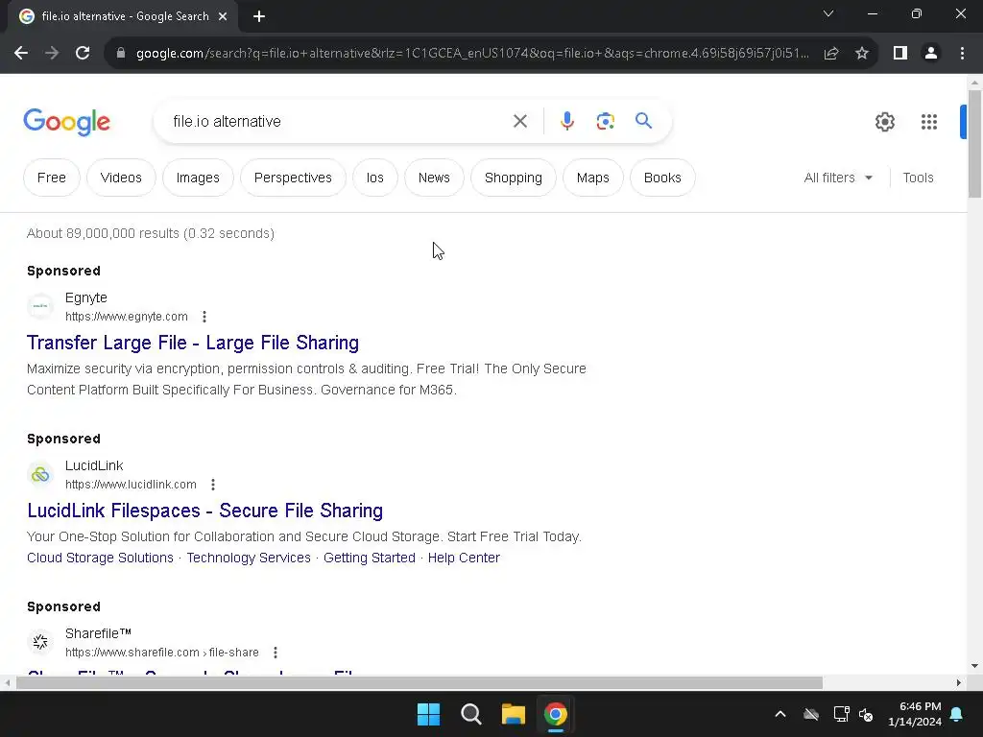This screenshot has height=737, width=983.
Task: Select the Ios filter chip
Action: (x=375, y=178)
